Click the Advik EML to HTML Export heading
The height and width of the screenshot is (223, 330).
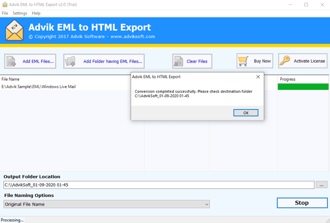90,27
